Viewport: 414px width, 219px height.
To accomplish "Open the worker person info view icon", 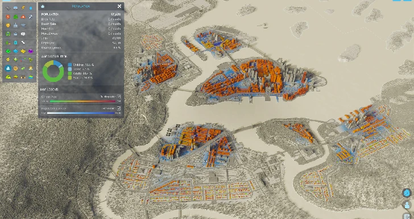I will point(31,68).
